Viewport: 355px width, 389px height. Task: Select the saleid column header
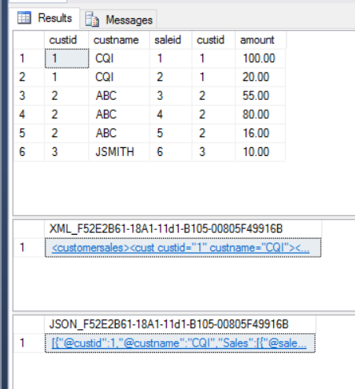171,40
